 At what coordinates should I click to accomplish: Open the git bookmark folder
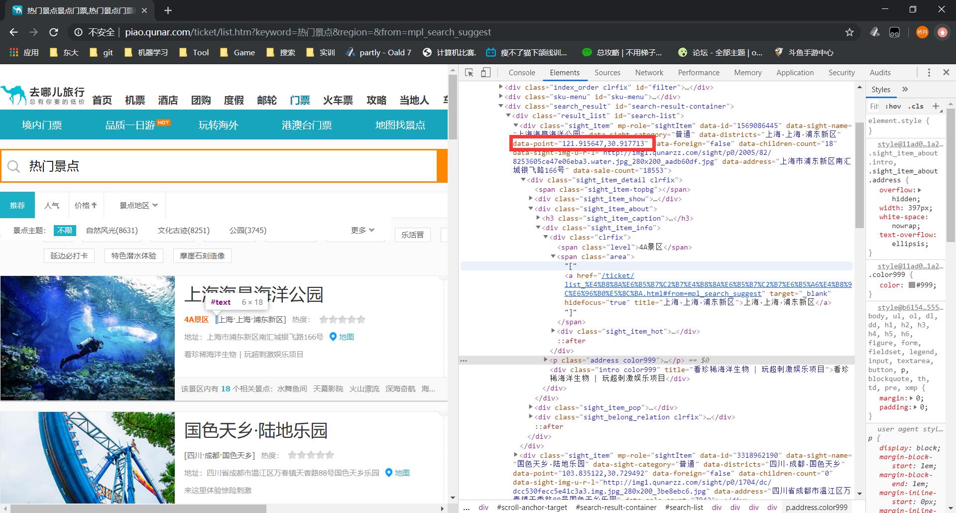click(101, 52)
